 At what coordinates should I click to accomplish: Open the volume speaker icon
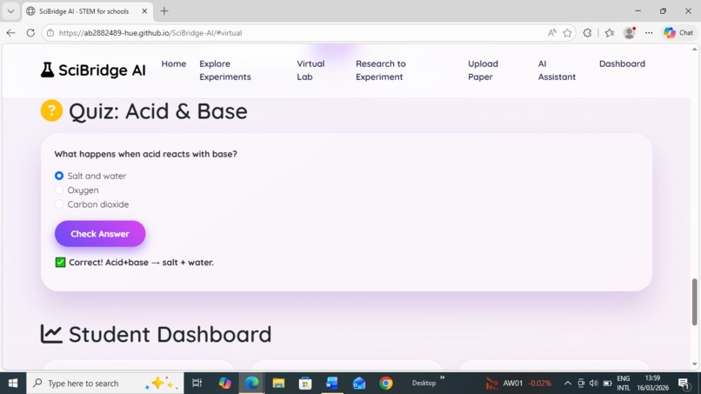(594, 384)
